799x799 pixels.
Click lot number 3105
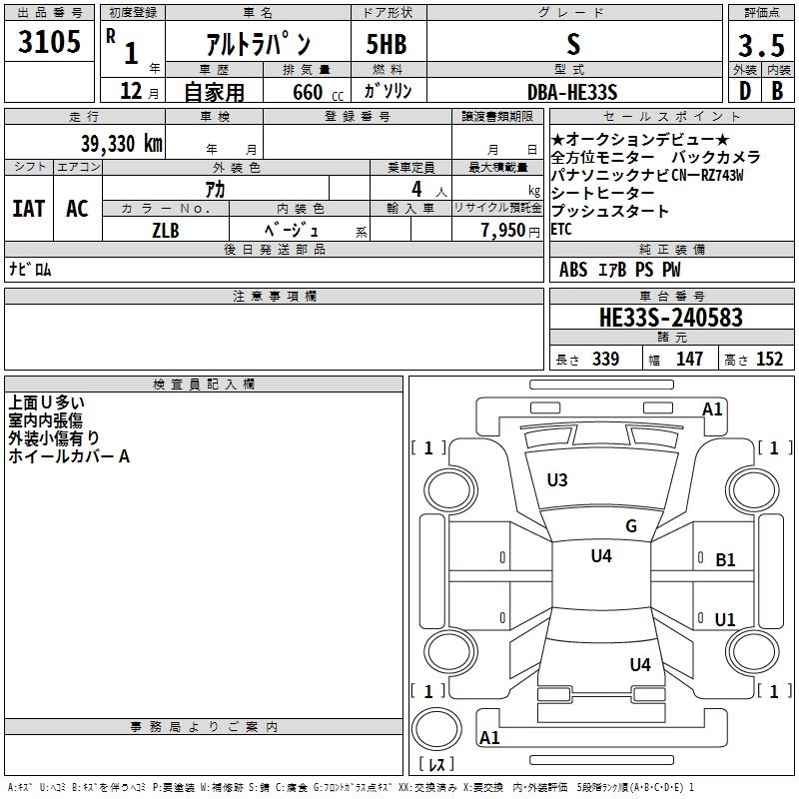tap(49, 42)
